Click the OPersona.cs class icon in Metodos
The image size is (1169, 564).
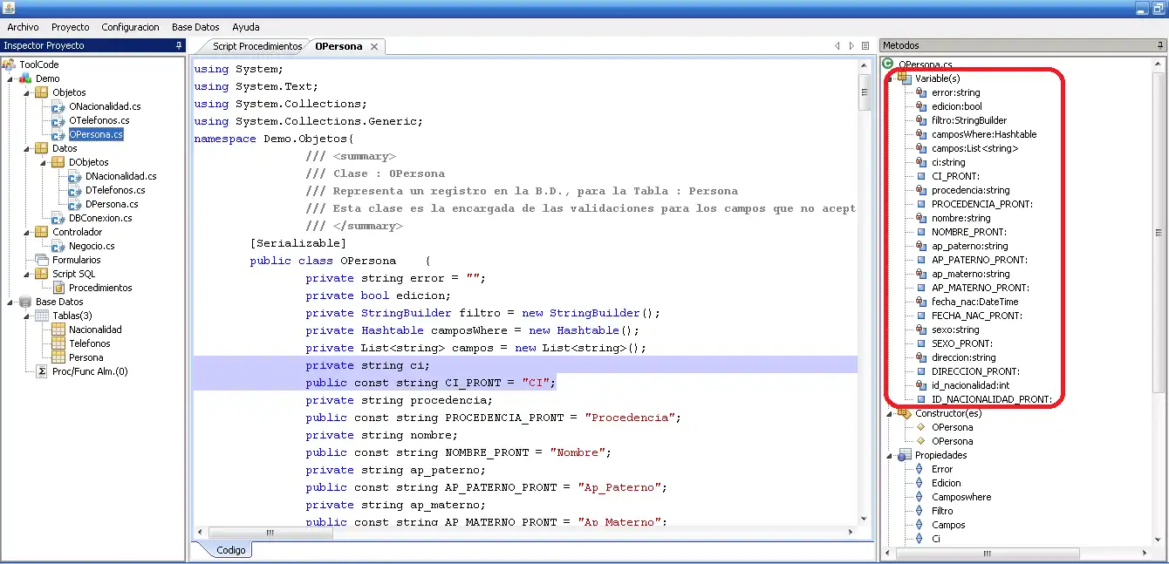pyautogui.click(x=888, y=65)
